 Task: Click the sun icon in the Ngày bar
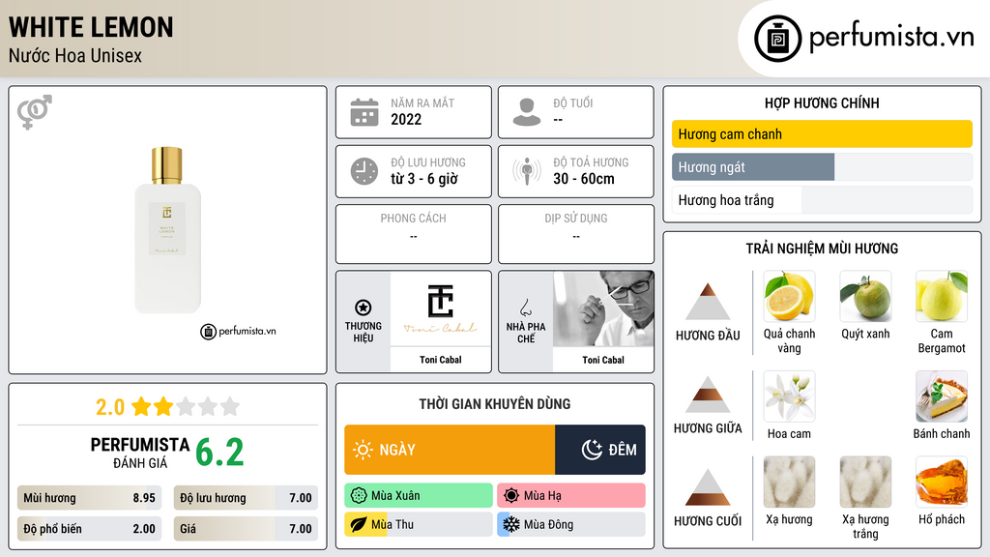click(364, 450)
